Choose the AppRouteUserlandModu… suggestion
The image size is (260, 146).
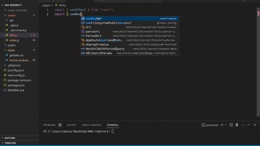pos(130,40)
